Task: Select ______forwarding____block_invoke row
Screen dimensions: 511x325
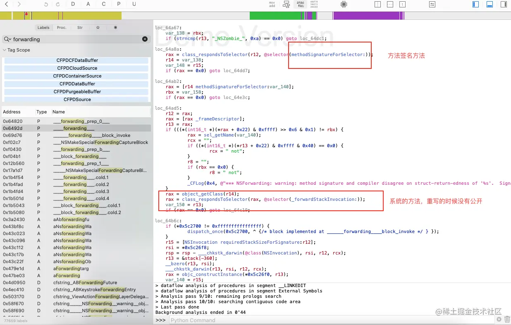Action: (76, 135)
